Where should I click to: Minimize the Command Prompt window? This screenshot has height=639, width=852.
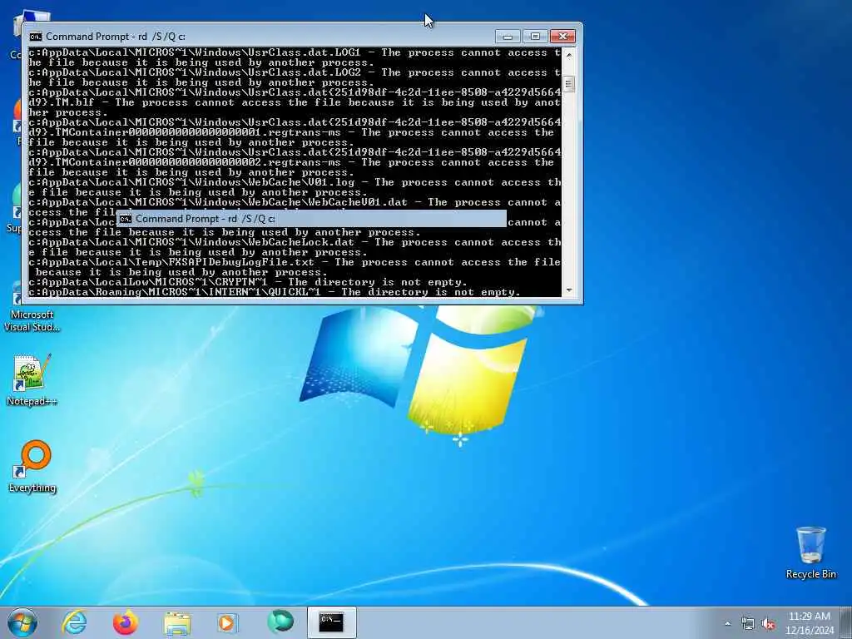click(508, 37)
